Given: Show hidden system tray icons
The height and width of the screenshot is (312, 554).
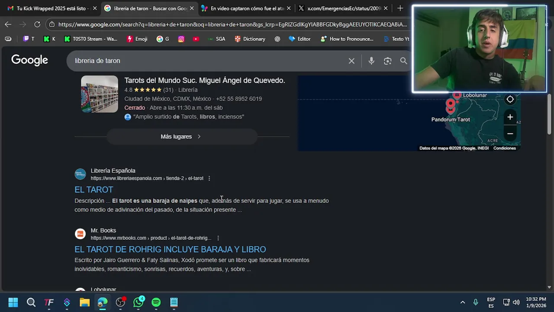Looking at the screenshot, I should click(x=462, y=302).
